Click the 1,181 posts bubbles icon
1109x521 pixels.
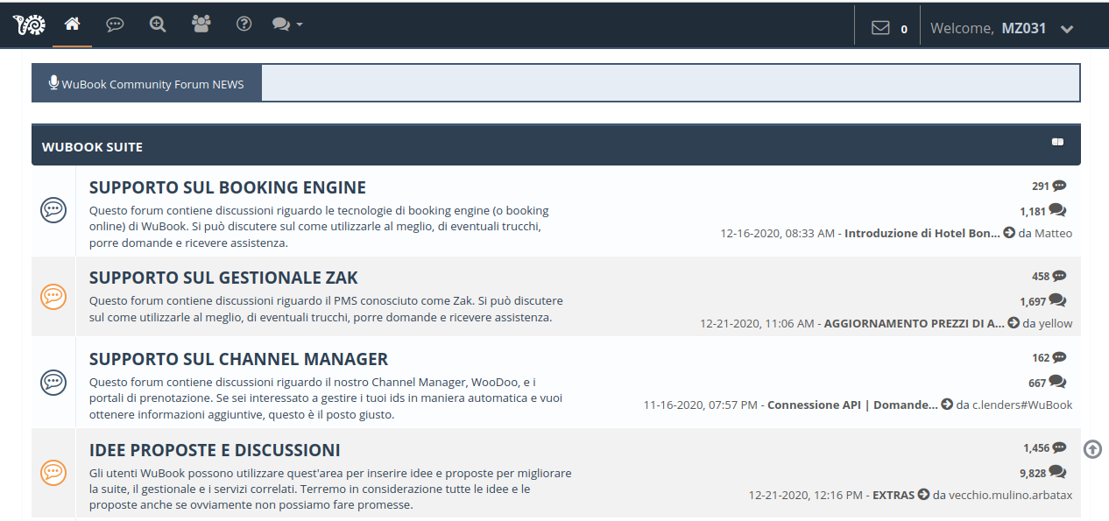pyautogui.click(x=1057, y=210)
